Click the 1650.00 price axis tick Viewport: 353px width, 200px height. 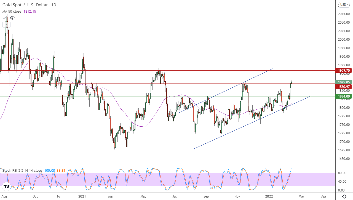tap(344, 159)
